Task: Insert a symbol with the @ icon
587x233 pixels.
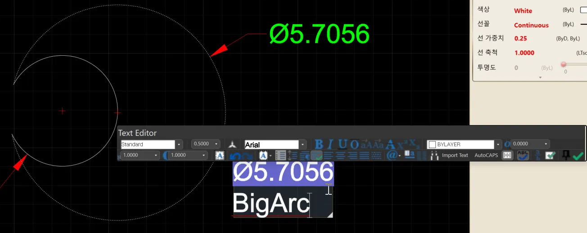Action: tap(391, 155)
